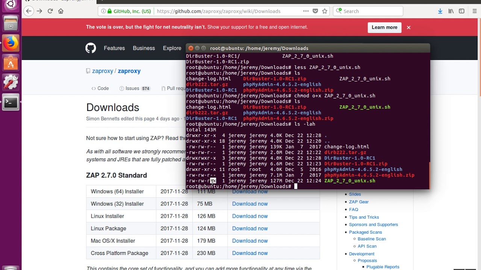Launch the Files manager from the dock
The image size is (481, 270).
(11, 23)
